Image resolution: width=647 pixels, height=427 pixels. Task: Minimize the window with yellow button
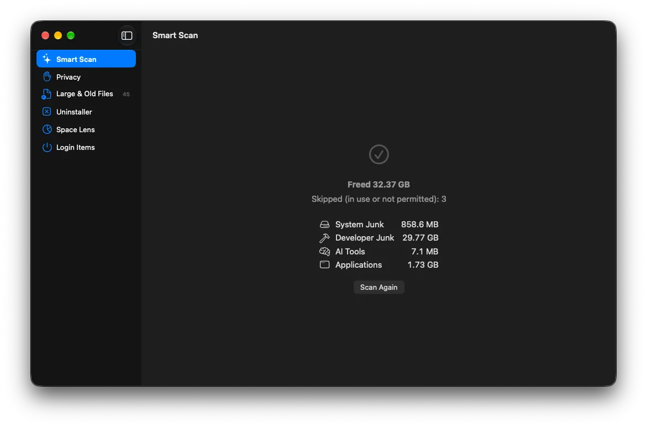(x=58, y=35)
